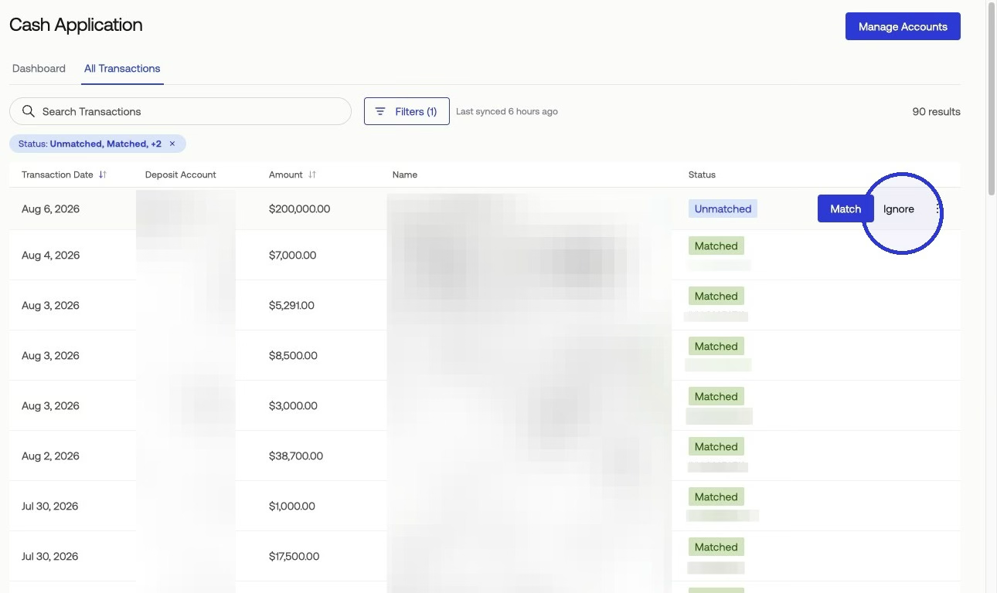
Task: Ignore the Aug 6, 2026 transaction
Action: pyautogui.click(x=899, y=208)
